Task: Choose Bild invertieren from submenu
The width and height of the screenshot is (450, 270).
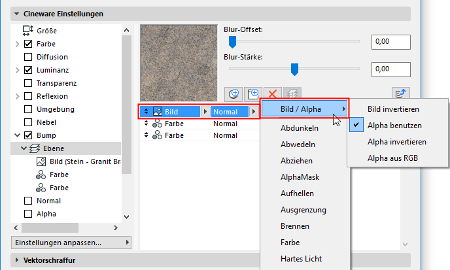Action: (393, 109)
